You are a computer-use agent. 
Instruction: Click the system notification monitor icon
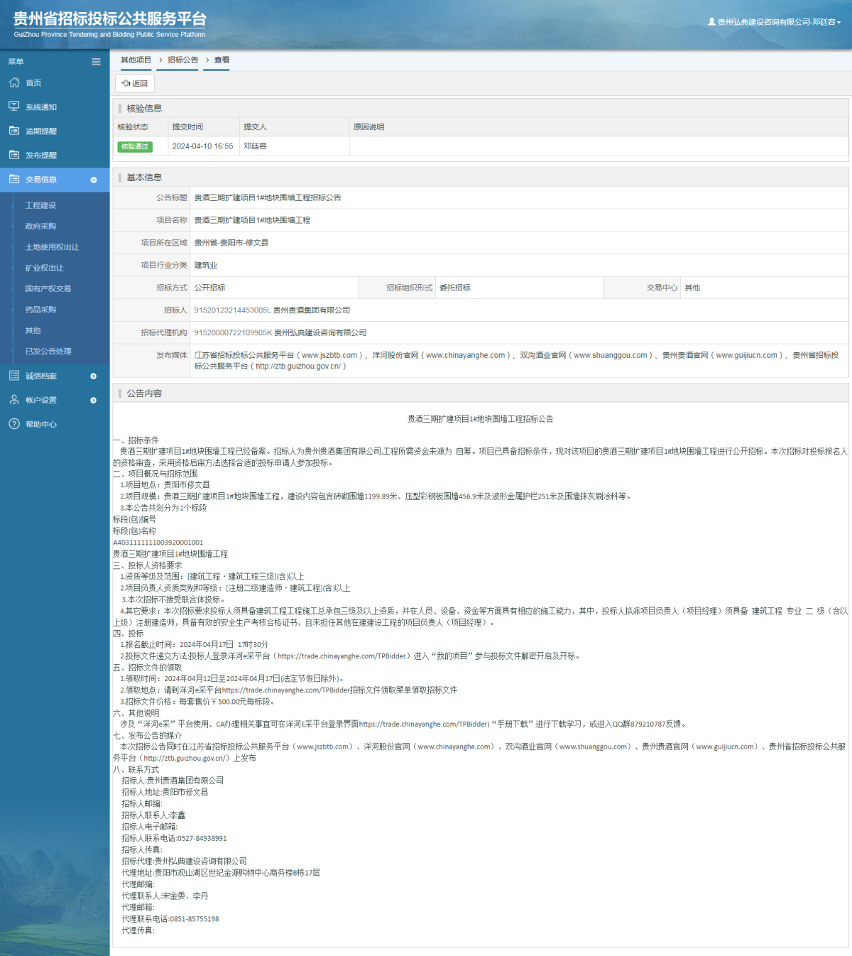pos(14,107)
